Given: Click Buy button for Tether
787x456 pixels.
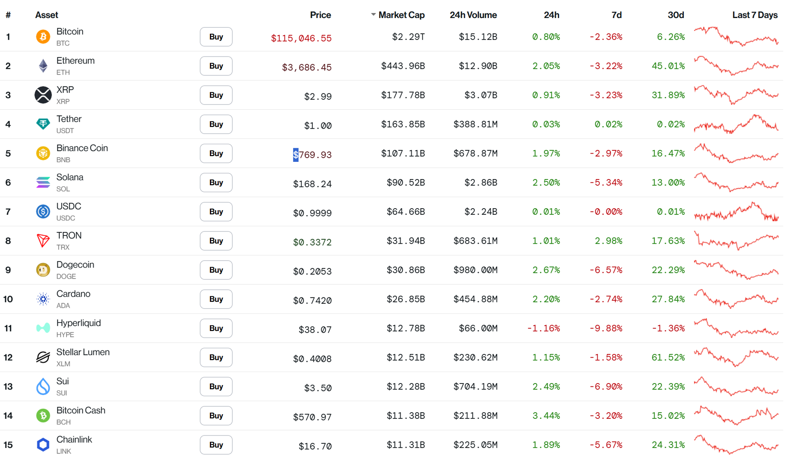Looking at the screenshot, I should pos(216,124).
